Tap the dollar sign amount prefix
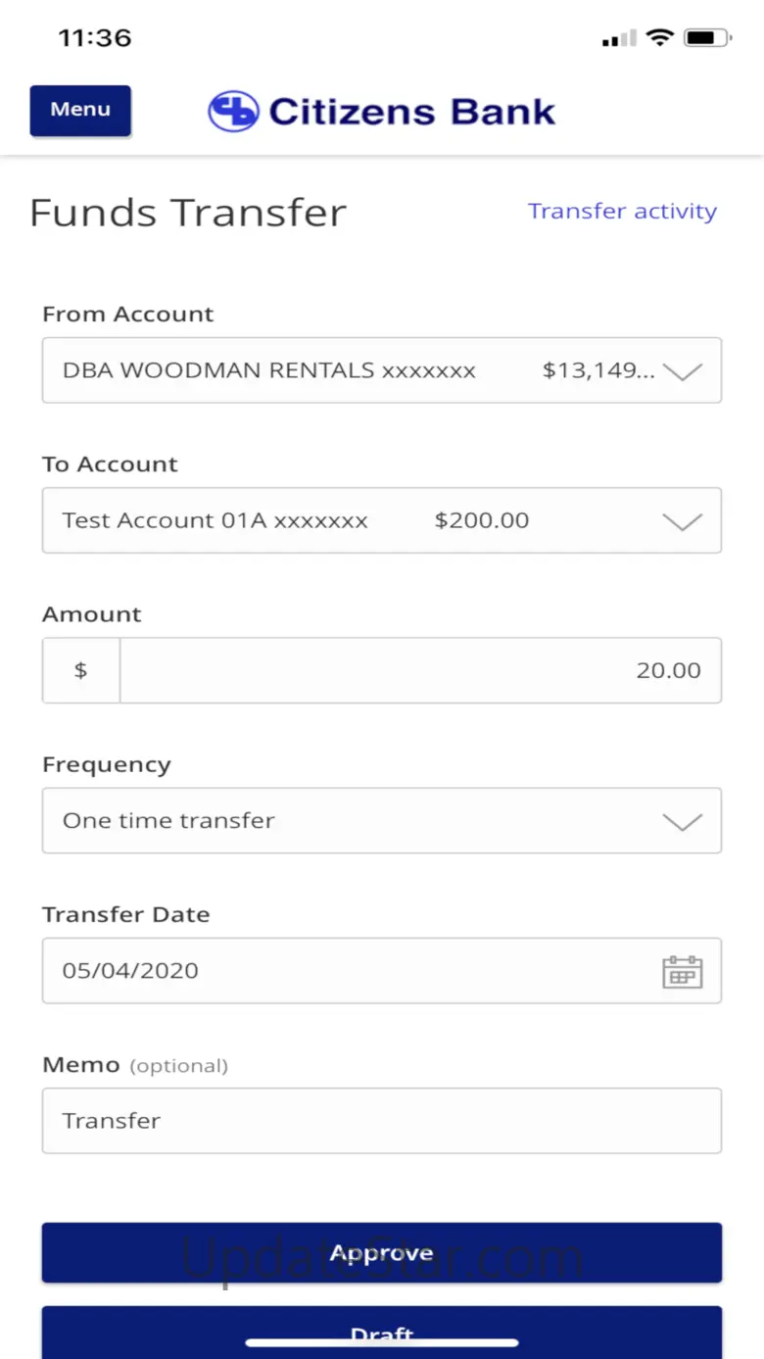 pos(81,670)
